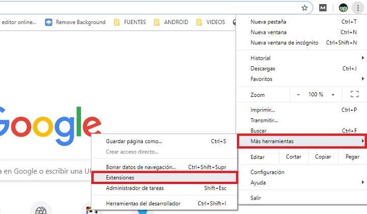Toggle fullscreen mode icon
Screen dimensions: 367x214
[x=355, y=94]
